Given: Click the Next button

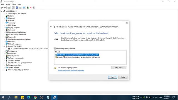Looking at the screenshot, I should pyautogui.click(x=112, y=77).
